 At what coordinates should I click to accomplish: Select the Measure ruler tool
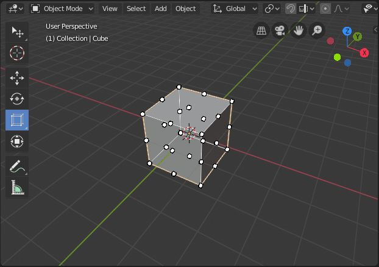coord(17,187)
